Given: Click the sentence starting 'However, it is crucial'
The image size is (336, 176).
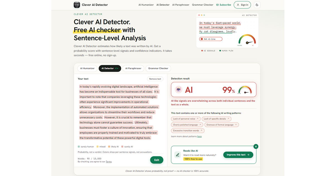Looking at the screenshot, I should pos(115,120).
